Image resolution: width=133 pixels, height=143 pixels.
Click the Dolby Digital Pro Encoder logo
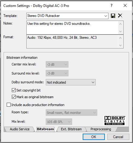(115, 121)
